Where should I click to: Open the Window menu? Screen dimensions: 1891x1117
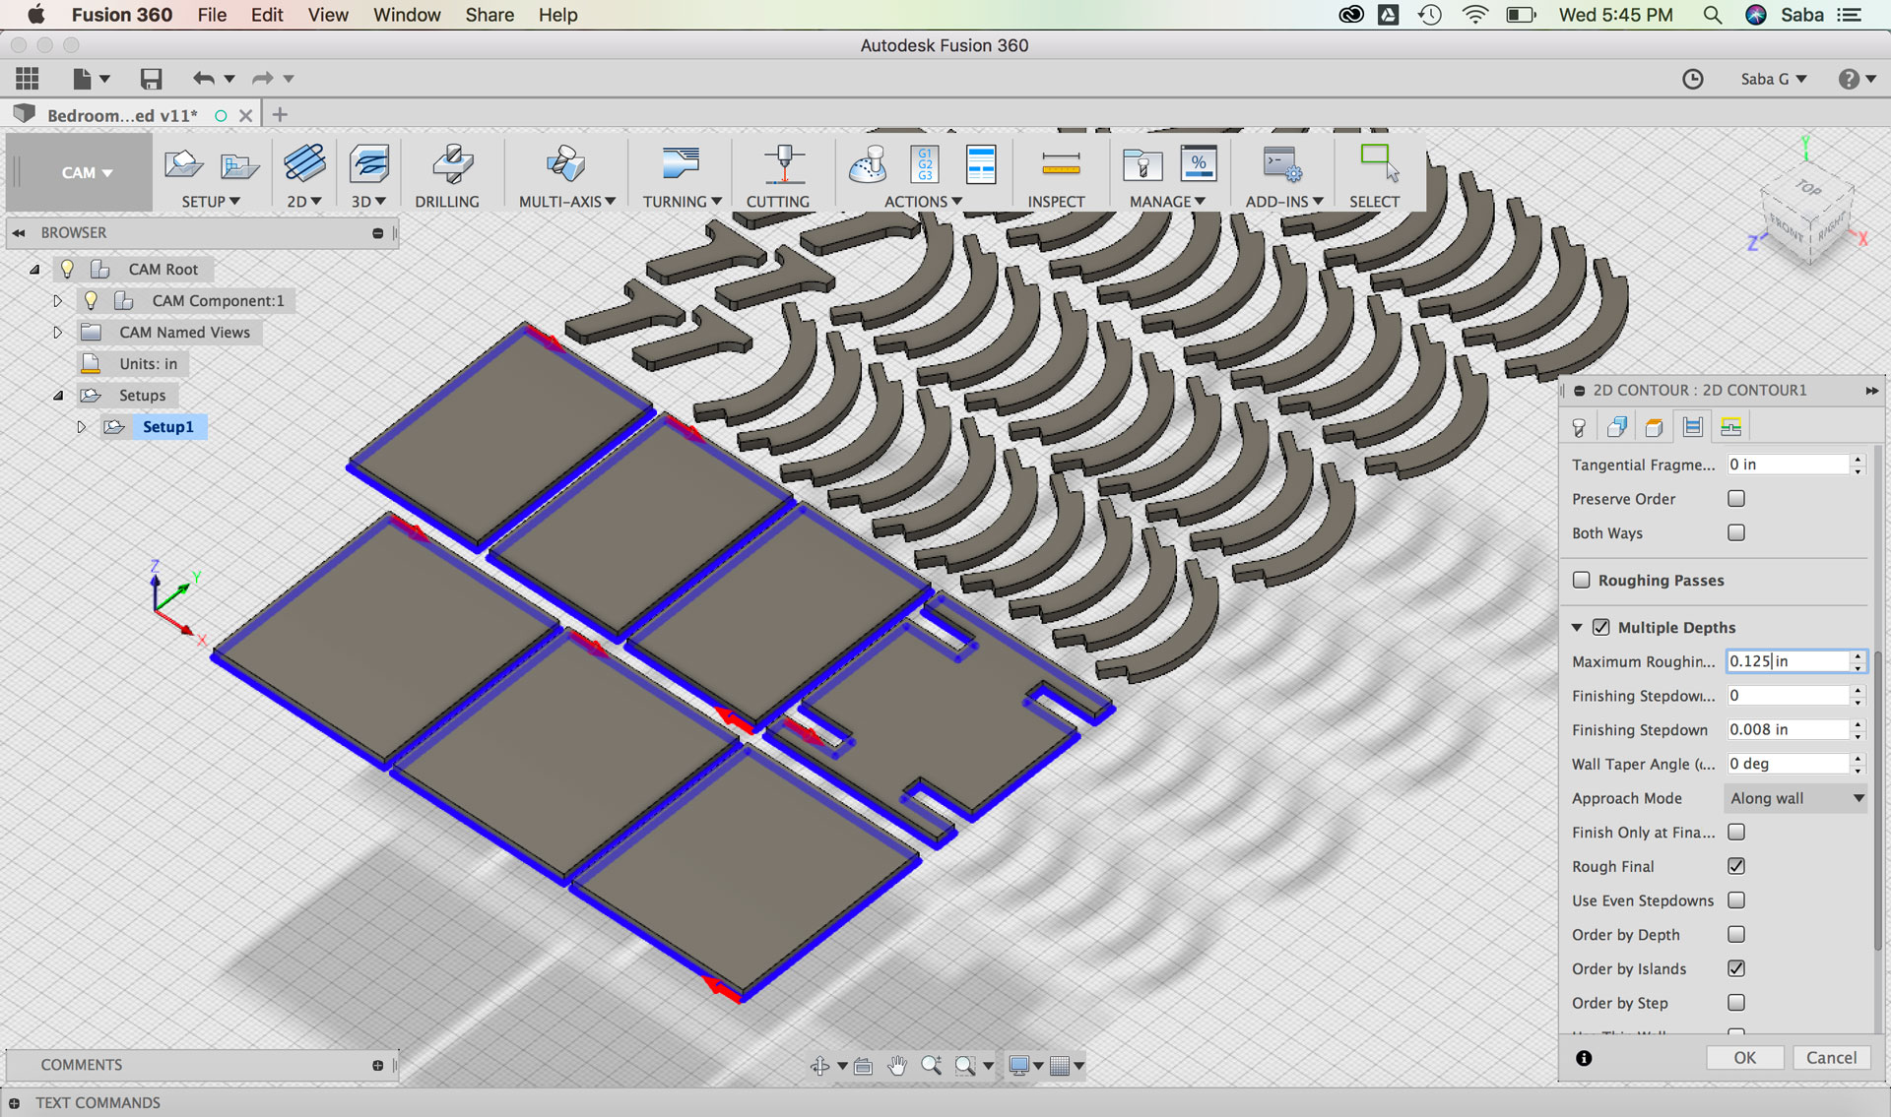click(x=406, y=15)
